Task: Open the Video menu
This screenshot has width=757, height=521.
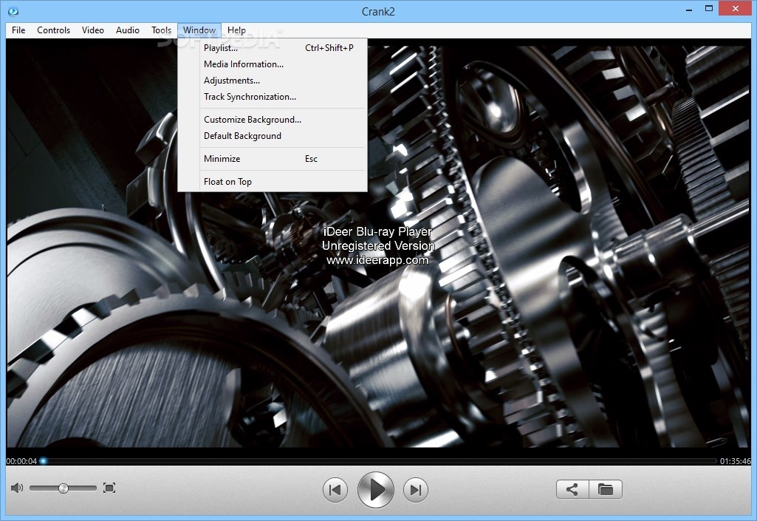Action: click(93, 30)
